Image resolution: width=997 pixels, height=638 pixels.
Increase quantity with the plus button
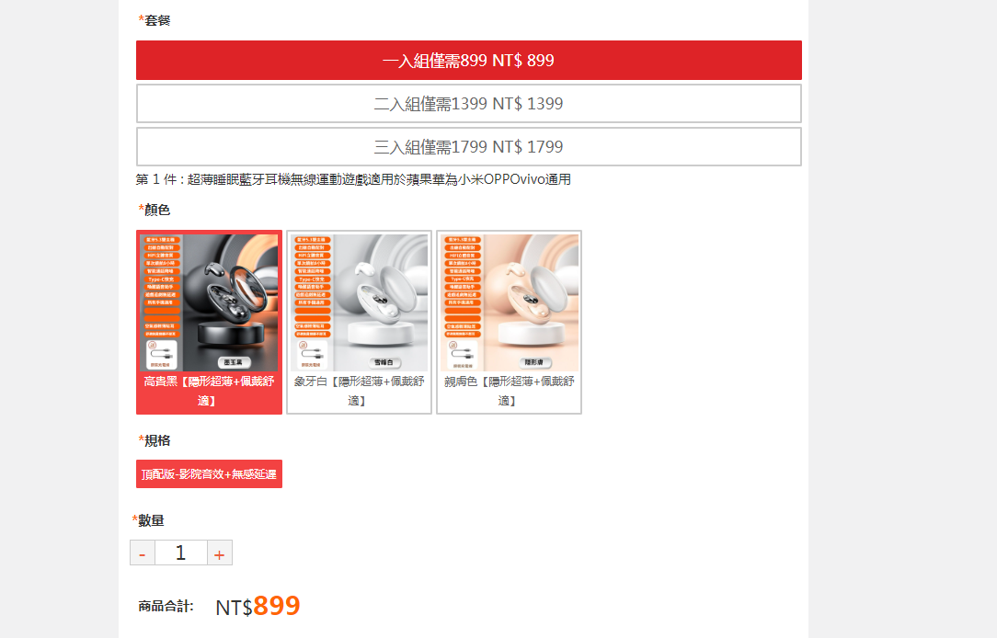tap(220, 553)
